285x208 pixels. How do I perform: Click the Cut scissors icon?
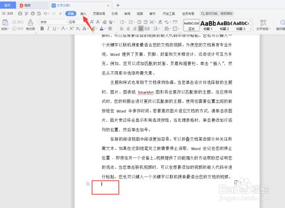(14, 22)
